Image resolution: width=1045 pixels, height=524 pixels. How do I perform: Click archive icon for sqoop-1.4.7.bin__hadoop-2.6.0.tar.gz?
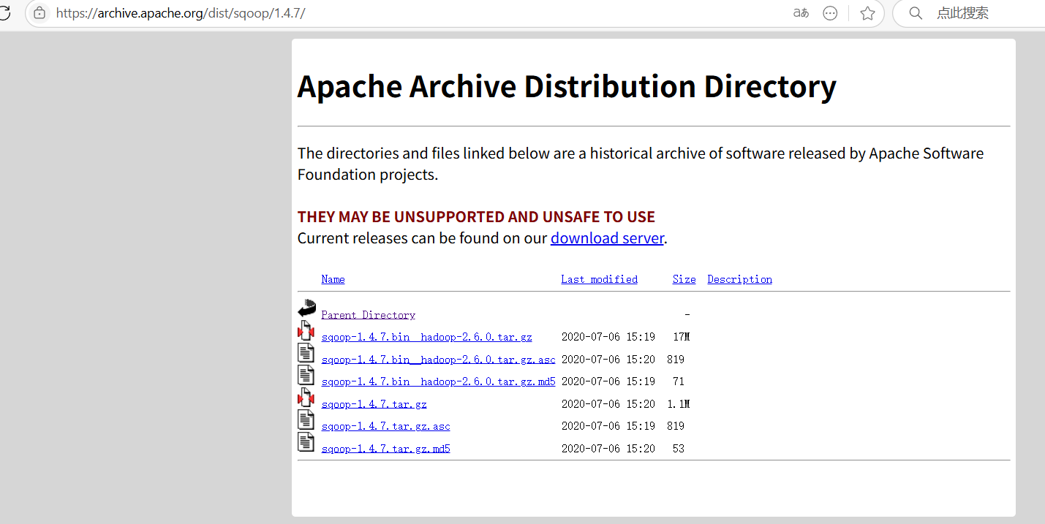306,331
